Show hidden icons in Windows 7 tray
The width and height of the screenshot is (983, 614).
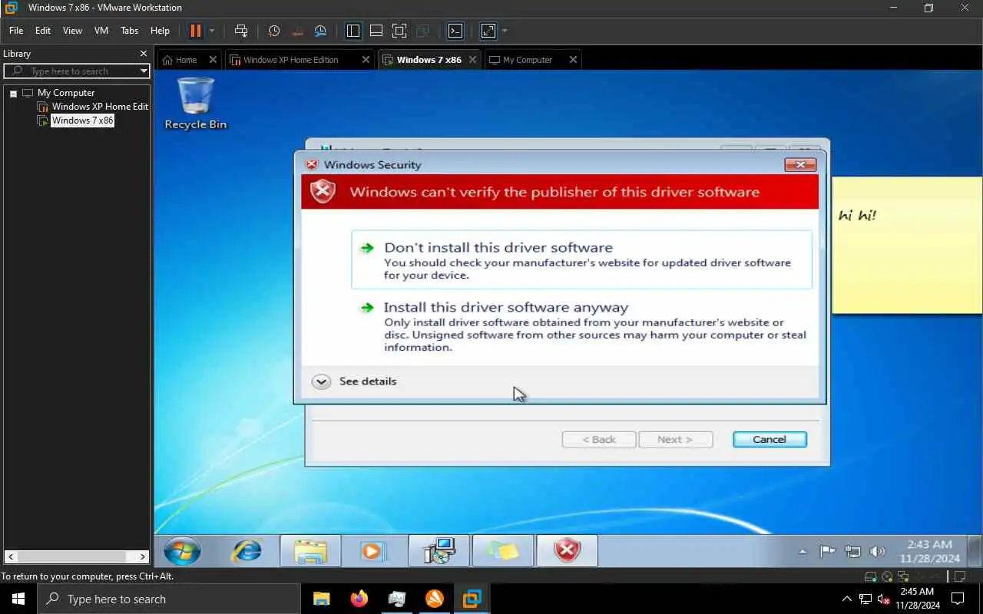pyautogui.click(x=803, y=551)
